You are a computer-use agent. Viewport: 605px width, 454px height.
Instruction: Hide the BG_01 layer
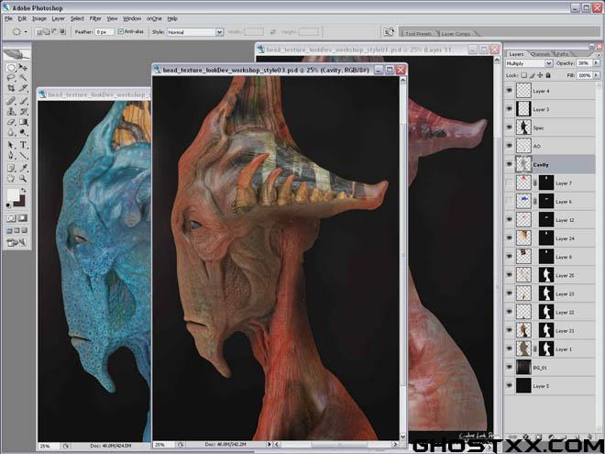pos(510,368)
